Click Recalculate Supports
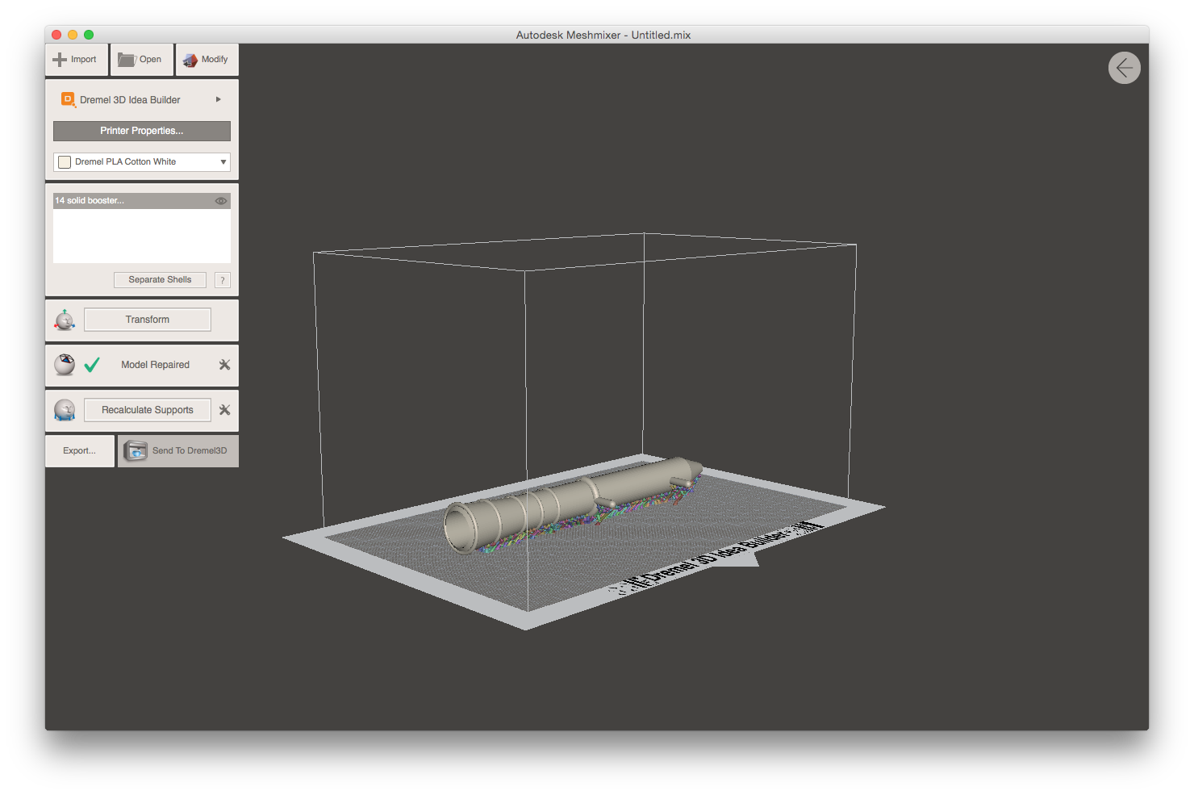The width and height of the screenshot is (1194, 795). click(148, 410)
